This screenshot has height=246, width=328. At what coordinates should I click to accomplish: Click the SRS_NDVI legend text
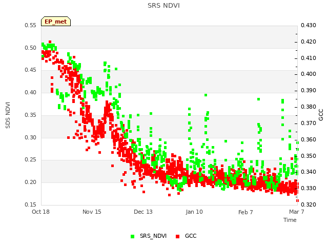tap(153, 236)
